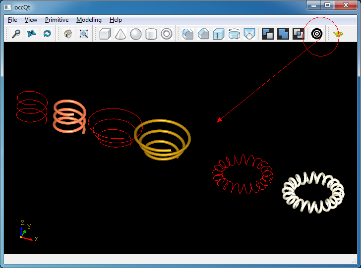Activate the Pan view tool
Screen dimensions: 361x268
pyautogui.click(x=32, y=34)
